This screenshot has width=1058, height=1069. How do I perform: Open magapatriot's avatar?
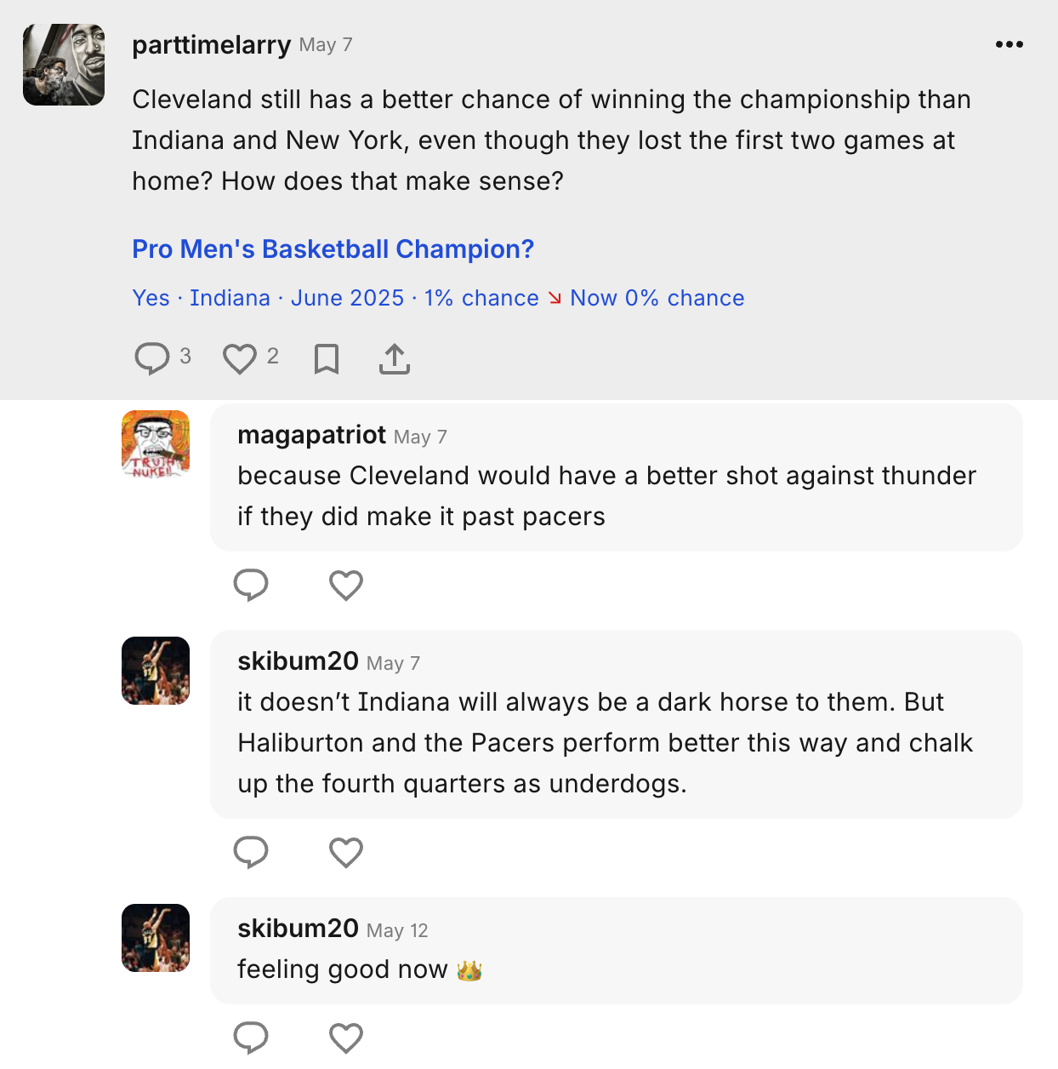(x=156, y=444)
